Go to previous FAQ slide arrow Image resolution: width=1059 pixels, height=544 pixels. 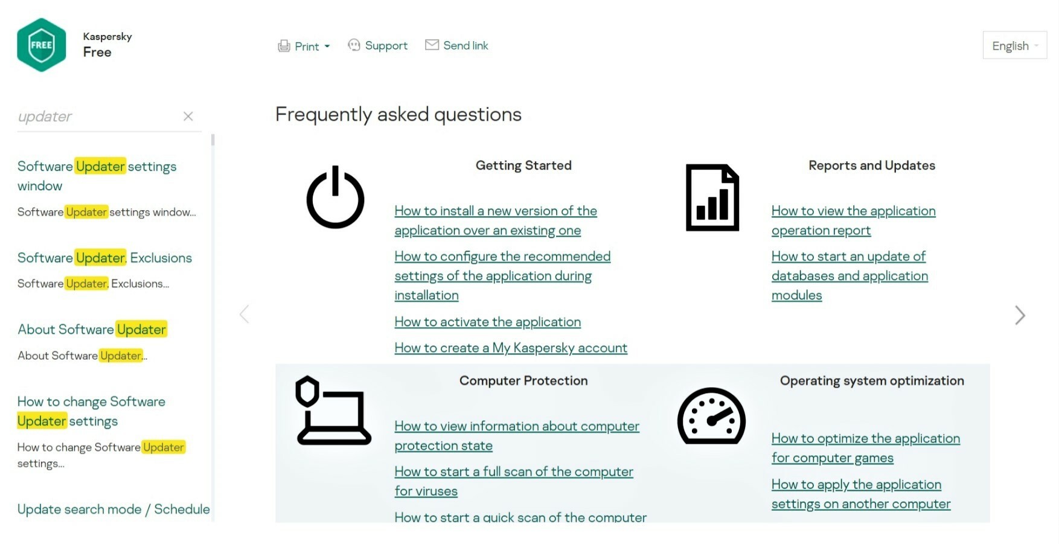coord(245,314)
